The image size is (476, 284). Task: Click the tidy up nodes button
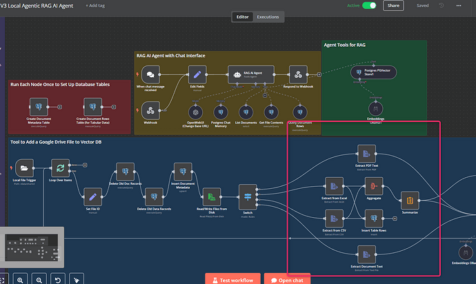pyautogui.click(x=77, y=280)
